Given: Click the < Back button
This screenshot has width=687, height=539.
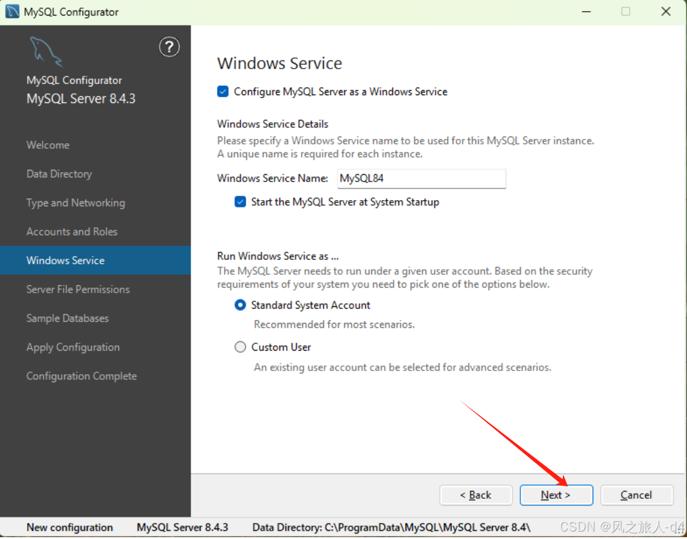Looking at the screenshot, I should click(476, 495).
